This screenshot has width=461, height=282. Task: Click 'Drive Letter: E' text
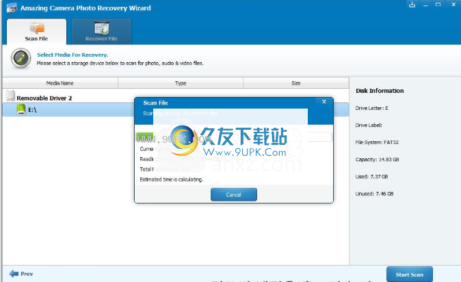tap(371, 108)
